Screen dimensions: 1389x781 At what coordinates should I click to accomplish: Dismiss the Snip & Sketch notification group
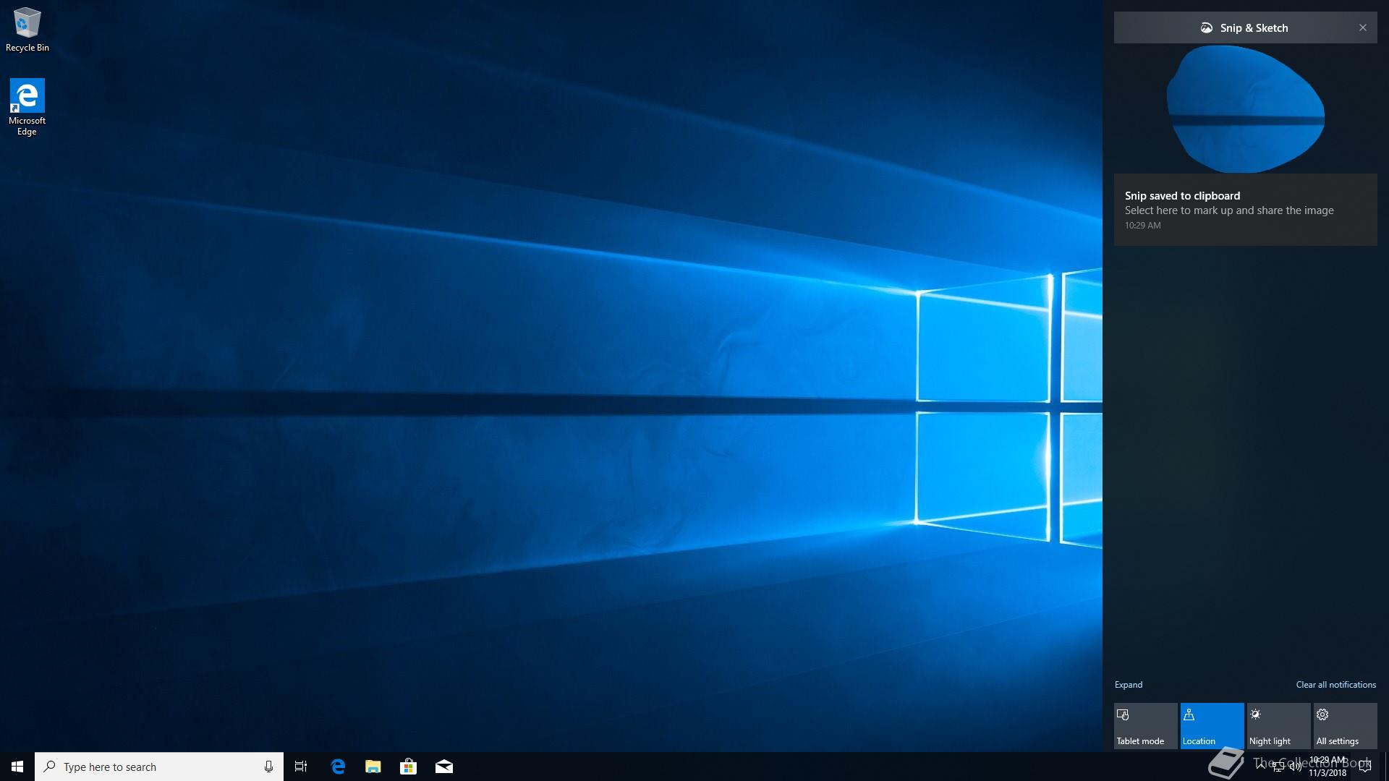click(1363, 27)
